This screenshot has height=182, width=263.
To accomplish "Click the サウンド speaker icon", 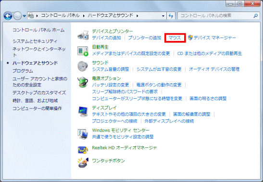I will tap(83, 66).
